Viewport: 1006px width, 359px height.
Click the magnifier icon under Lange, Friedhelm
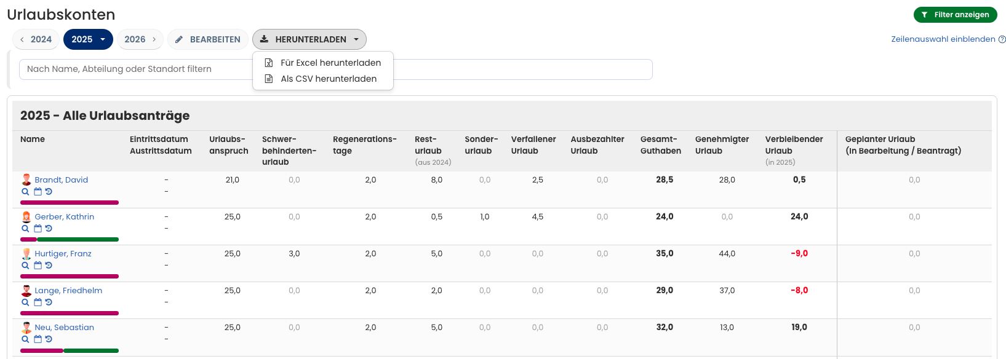(25, 302)
